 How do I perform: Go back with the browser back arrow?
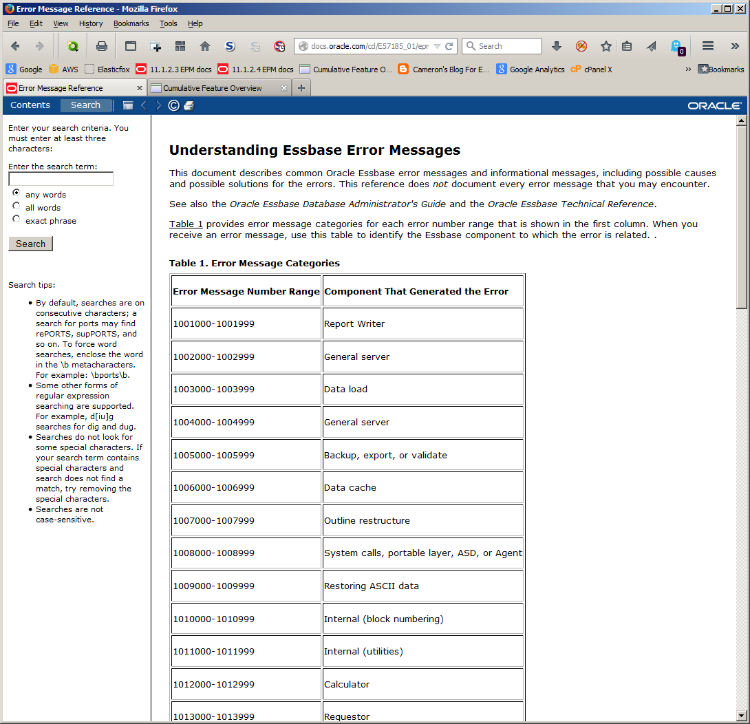tap(15, 46)
